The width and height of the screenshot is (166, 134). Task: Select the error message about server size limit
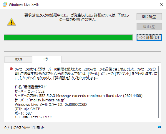pyautogui.click(x=86, y=74)
